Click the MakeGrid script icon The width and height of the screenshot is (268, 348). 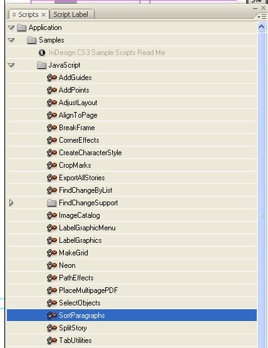coord(52,253)
